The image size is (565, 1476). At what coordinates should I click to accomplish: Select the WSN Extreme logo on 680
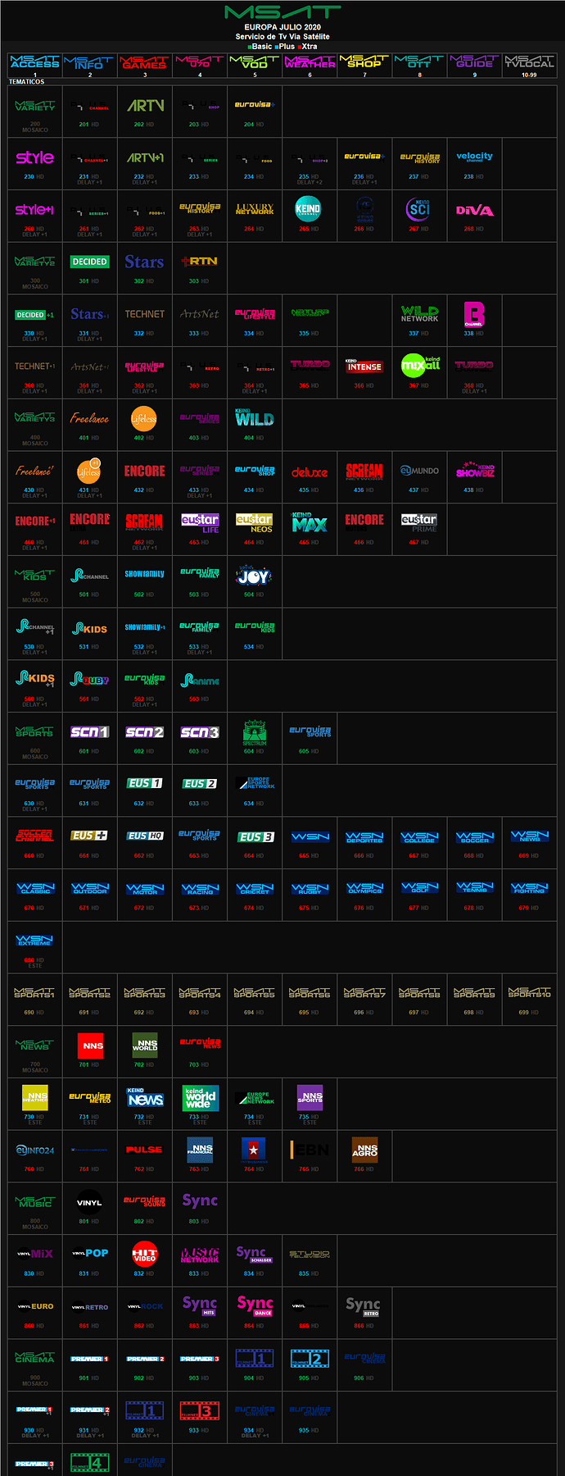coord(35,940)
